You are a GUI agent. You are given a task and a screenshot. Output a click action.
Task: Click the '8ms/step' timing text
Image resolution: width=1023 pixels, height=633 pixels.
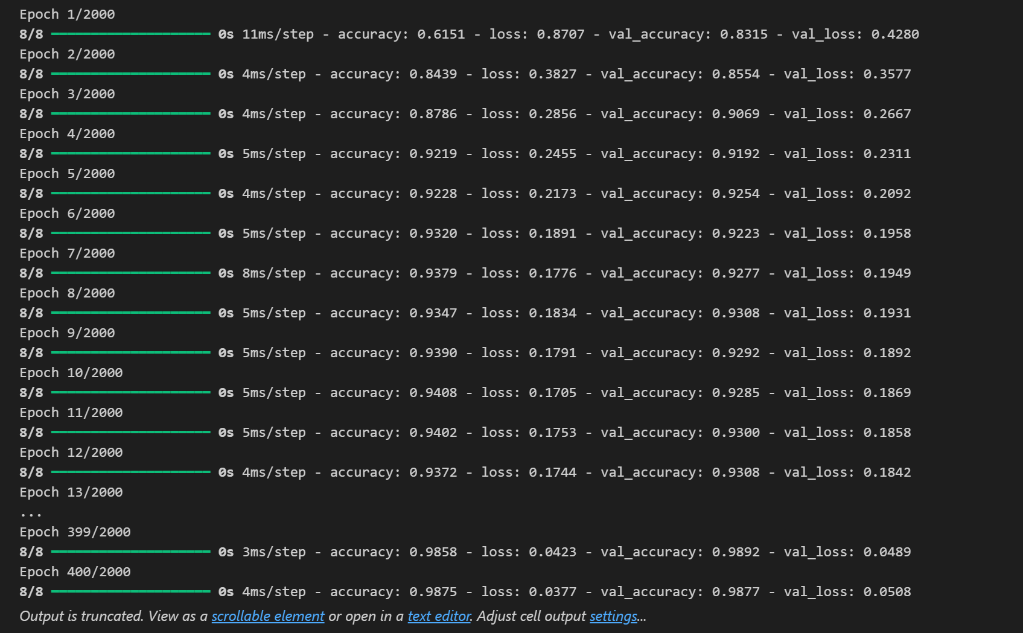tap(274, 273)
